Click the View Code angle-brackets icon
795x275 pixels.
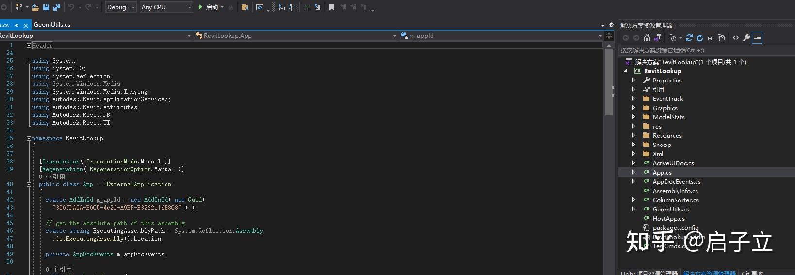pyautogui.click(x=736, y=38)
